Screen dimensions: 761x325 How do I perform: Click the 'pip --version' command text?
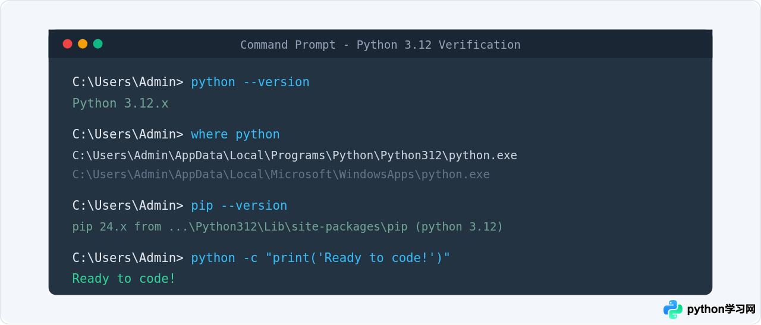(x=239, y=206)
